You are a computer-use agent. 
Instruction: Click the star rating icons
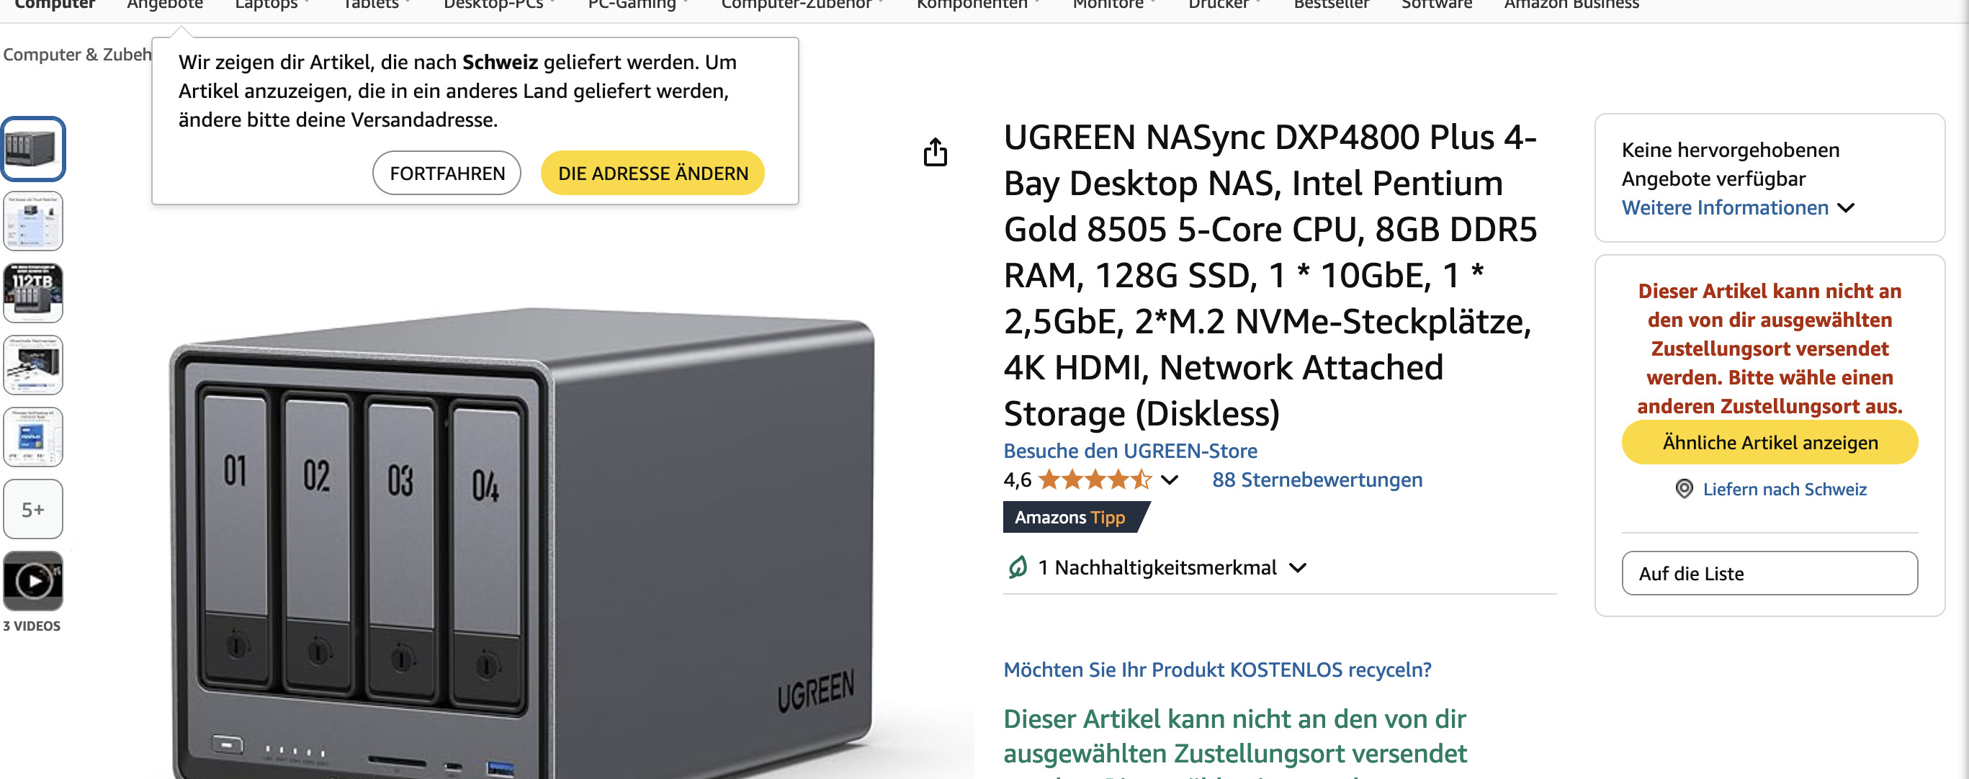coord(1095,480)
